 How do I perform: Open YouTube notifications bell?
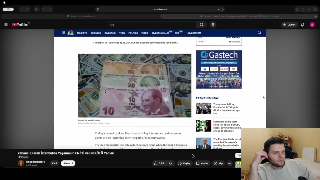(302, 25)
